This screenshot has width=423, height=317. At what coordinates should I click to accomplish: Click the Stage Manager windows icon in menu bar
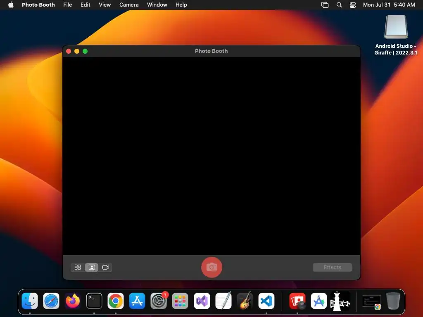point(325,5)
